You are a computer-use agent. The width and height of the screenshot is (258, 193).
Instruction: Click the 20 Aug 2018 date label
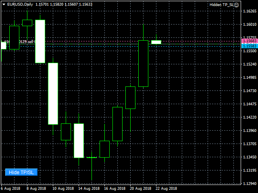pyautogui.click(x=141, y=189)
